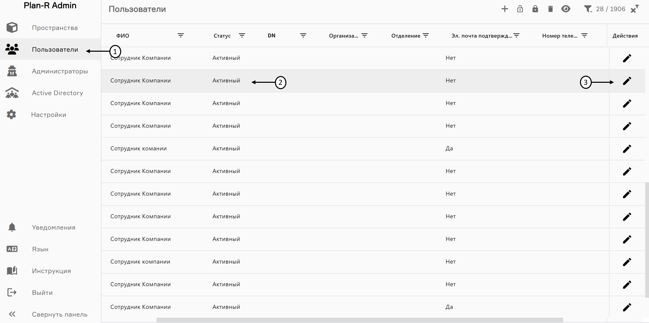The height and width of the screenshot is (323, 649).
Task: Edit the first user with pencil icon
Action: point(627,58)
